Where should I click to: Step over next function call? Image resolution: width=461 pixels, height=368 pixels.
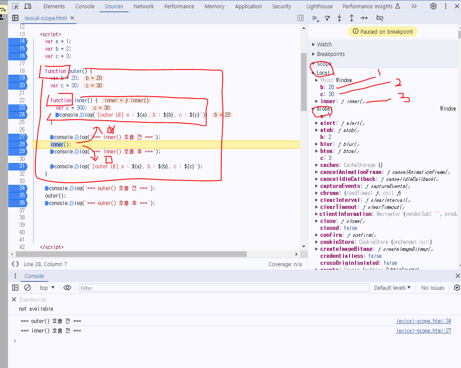[327, 18]
